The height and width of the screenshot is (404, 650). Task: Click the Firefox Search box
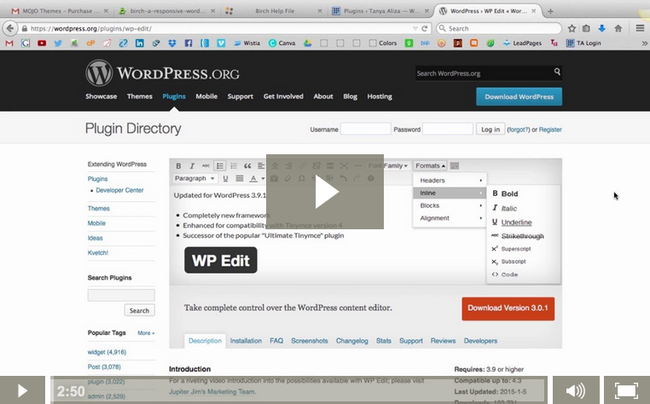(499, 29)
